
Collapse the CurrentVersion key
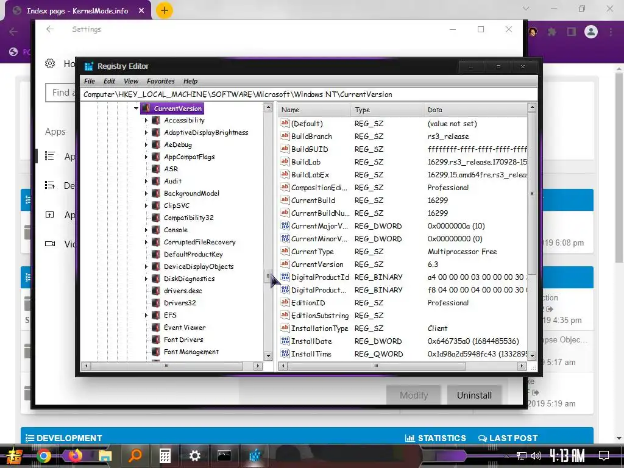(x=136, y=108)
